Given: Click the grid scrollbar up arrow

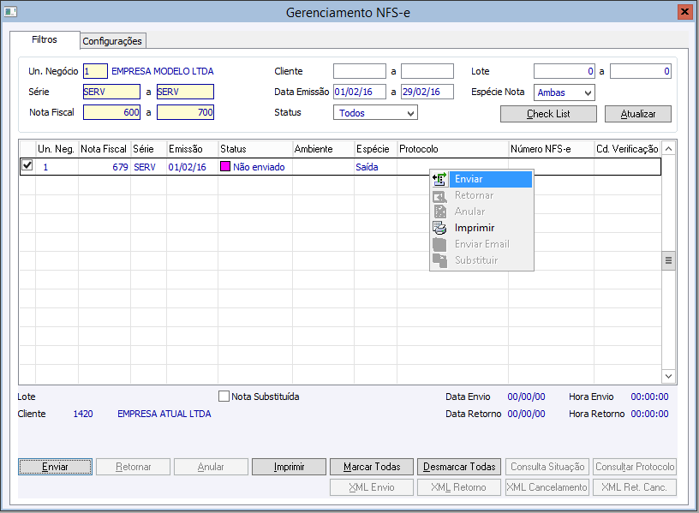Looking at the screenshot, I should [669, 149].
